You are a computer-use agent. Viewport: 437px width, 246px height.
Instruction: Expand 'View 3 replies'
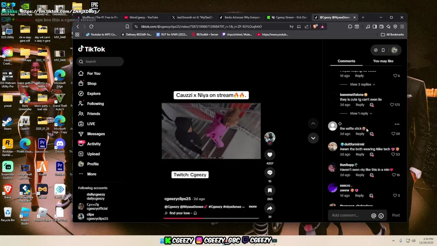(362, 84)
